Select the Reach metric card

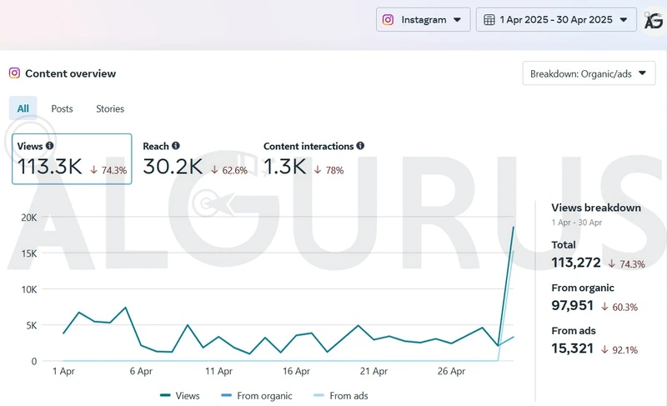195,158
